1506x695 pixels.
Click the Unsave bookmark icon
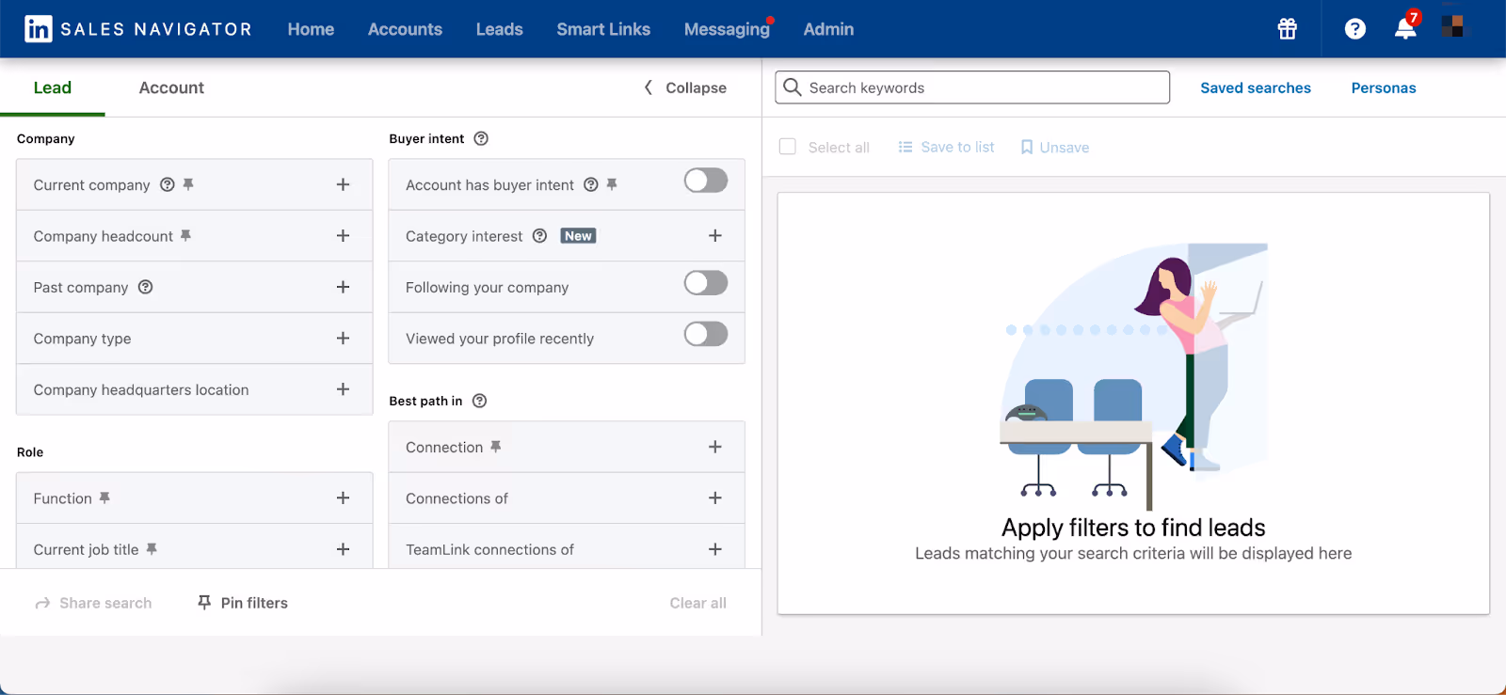point(1027,147)
